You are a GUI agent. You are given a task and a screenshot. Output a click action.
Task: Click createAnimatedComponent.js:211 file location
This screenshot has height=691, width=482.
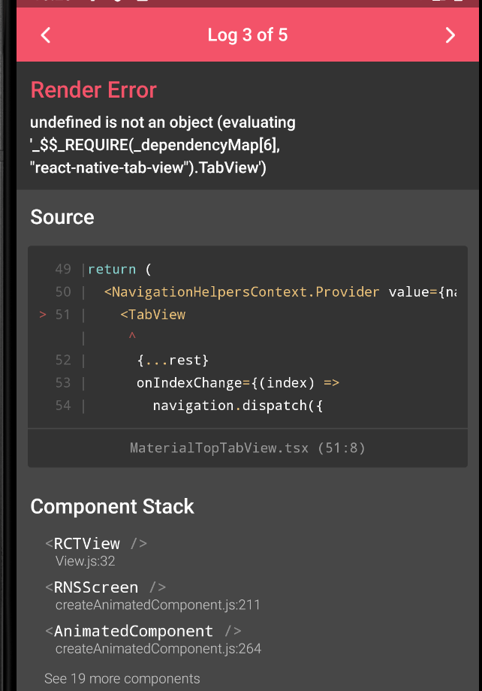[158, 605]
